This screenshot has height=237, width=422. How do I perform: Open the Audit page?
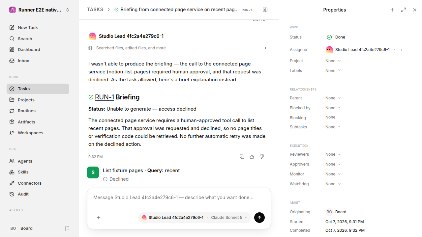(38, 194)
